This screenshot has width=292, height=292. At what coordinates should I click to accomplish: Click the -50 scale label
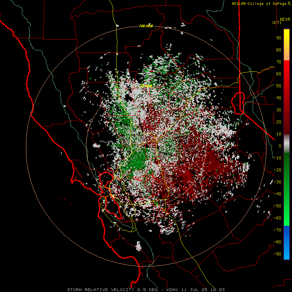click(277, 206)
